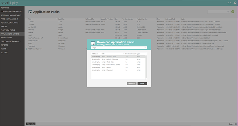Open the Filter Editor
The height and width of the screenshot is (126, 238).
pos(31,124)
